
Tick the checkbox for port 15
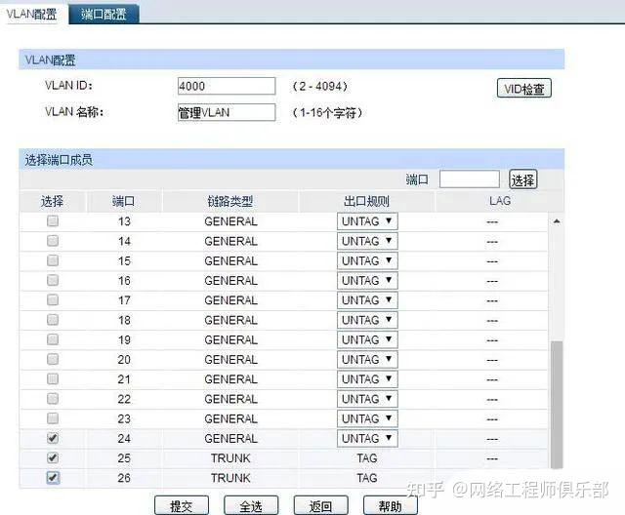pyautogui.click(x=53, y=260)
